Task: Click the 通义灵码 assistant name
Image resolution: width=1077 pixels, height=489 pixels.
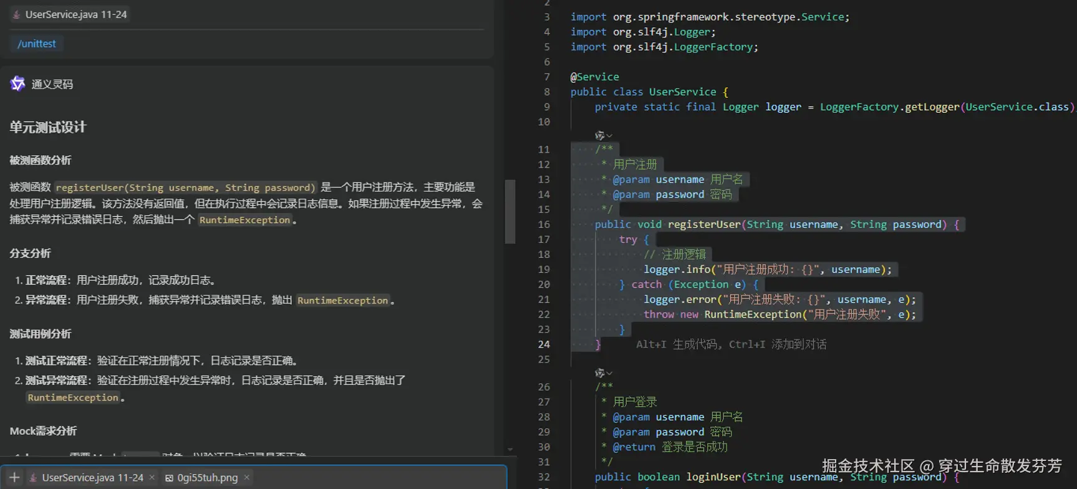Action: coord(52,84)
